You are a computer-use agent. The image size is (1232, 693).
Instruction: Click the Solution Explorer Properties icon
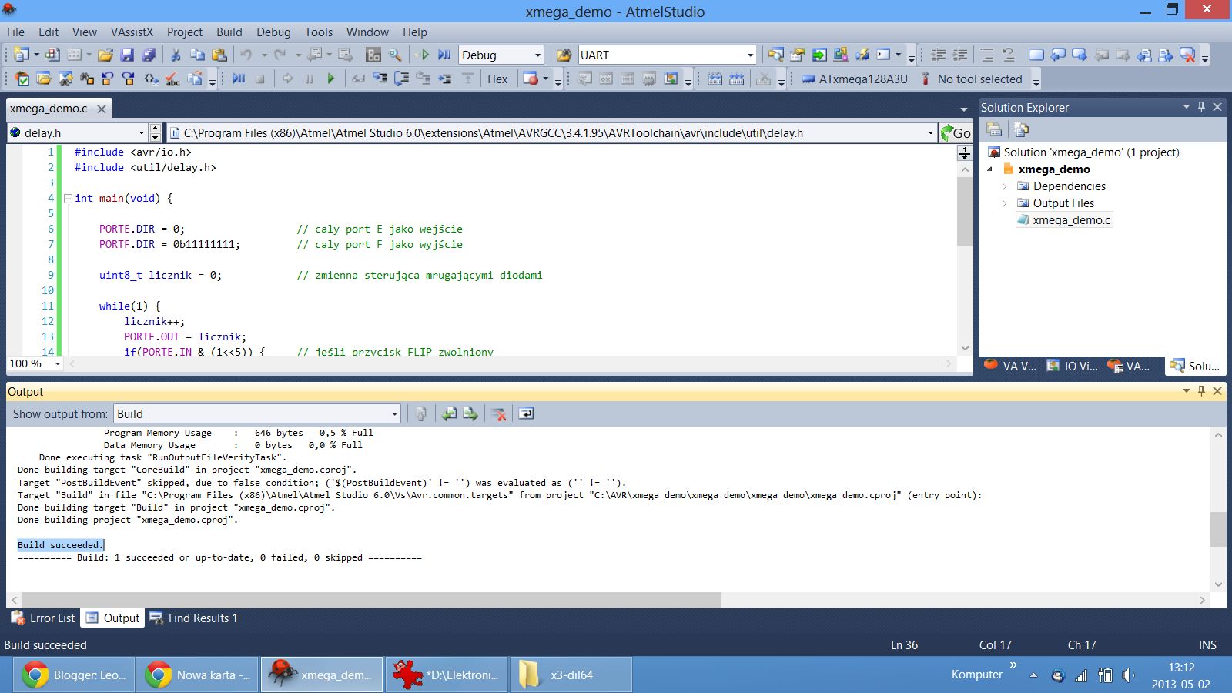(994, 129)
